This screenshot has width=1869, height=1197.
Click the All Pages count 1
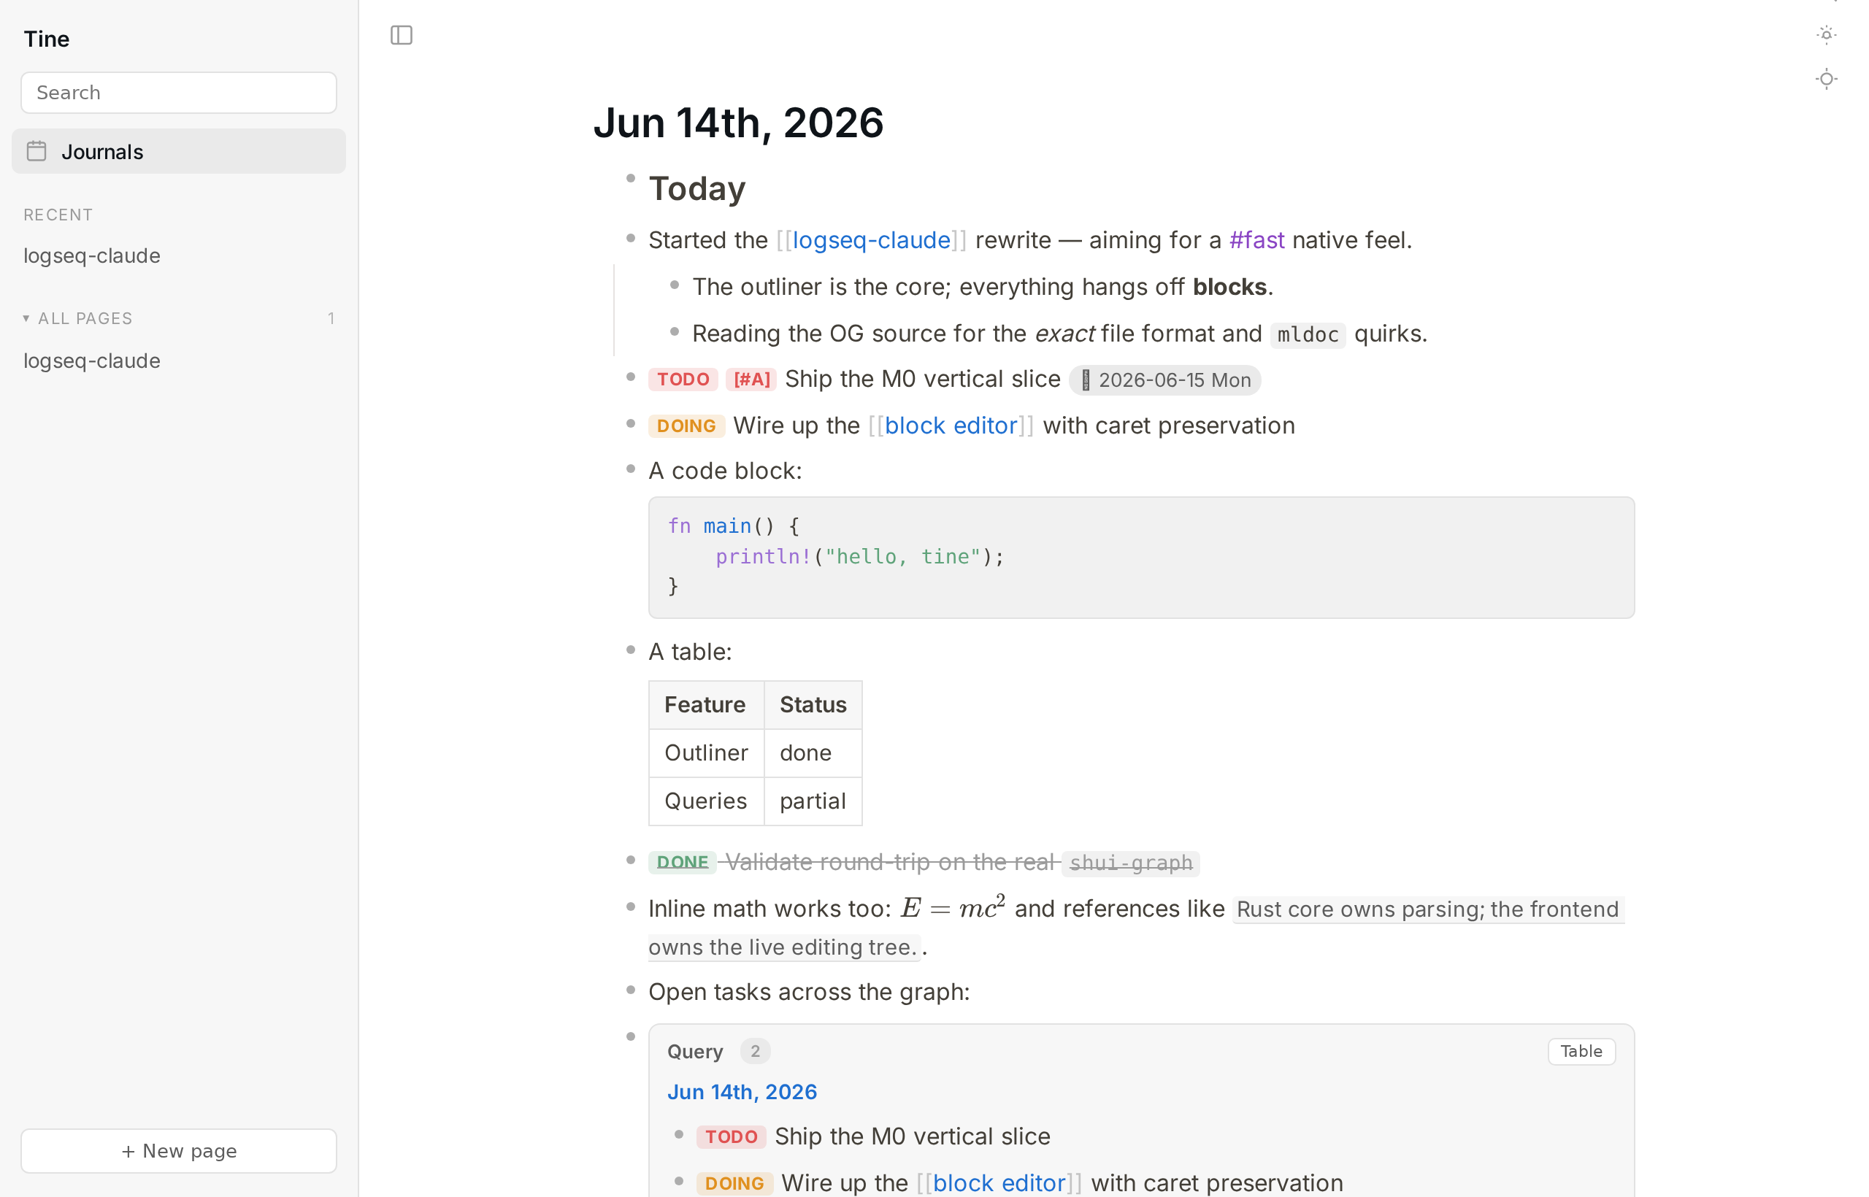point(331,318)
